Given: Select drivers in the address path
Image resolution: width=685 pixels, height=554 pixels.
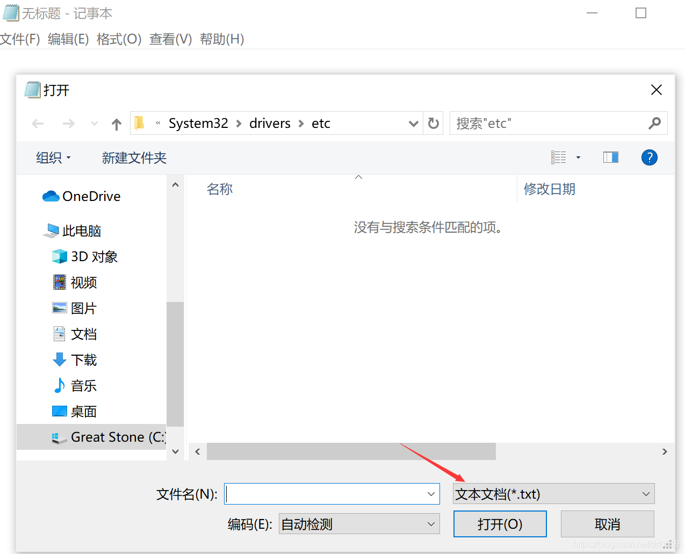Looking at the screenshot, I should pyautogui.click(x=270, y=124).
